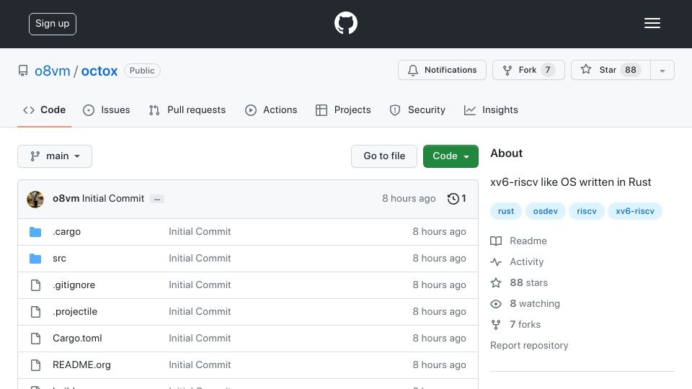
Task: Click the commit history clock icon
Action: (453, 199)
